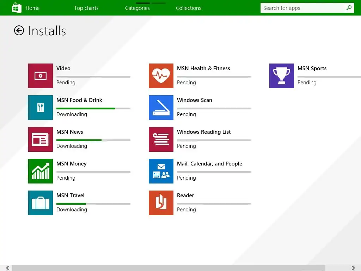The width and height of the screenshot is (361, 271).
Task: Select the MSN Money title
Action: pyautogui.click(x=72, y=164)
